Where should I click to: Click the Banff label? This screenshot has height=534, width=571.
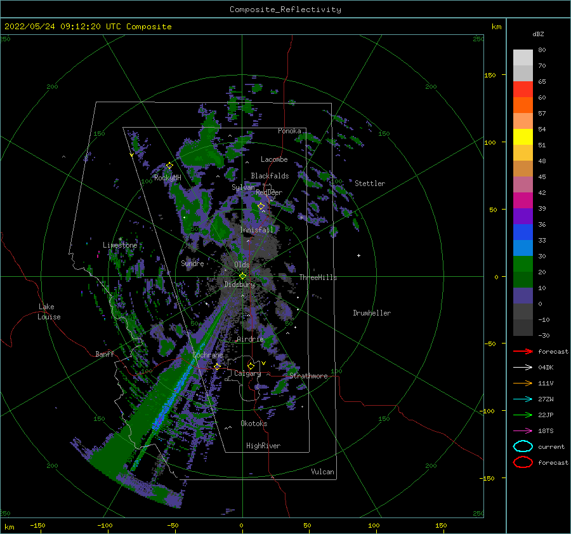pyautogui.click(x=105, y=354)
